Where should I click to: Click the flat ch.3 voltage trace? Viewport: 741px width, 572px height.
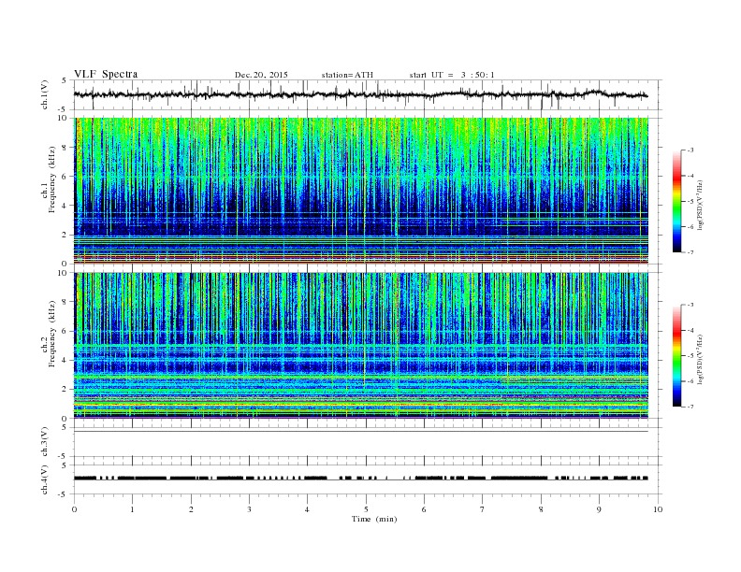(360, 432)
